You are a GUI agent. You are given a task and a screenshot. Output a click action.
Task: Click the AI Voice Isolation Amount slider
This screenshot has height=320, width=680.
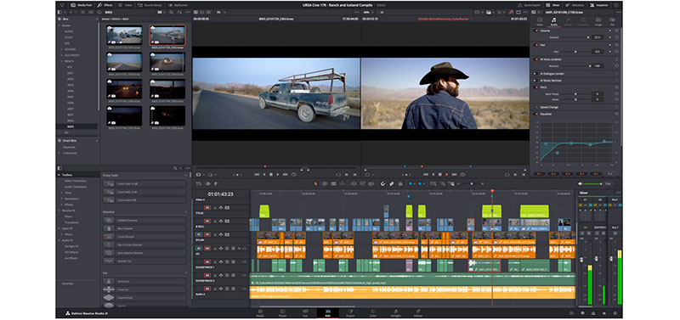tap(575, 66)
